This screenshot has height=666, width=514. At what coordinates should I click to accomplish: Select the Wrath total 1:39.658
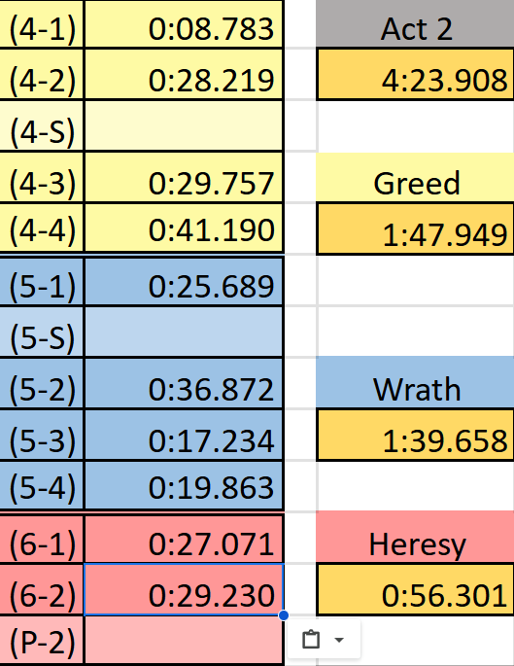(x=415, y=435)
